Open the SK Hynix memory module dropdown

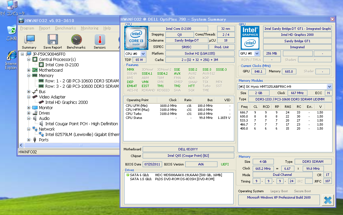(x=329, y=86)
